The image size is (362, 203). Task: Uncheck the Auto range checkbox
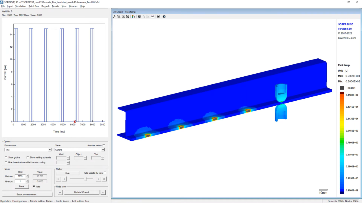pyautogui.click(x=34, y=186)
